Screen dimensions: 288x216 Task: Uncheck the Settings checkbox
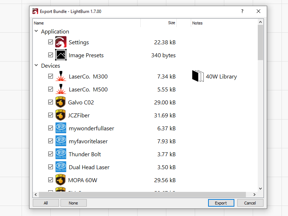(x=50, y=42)
